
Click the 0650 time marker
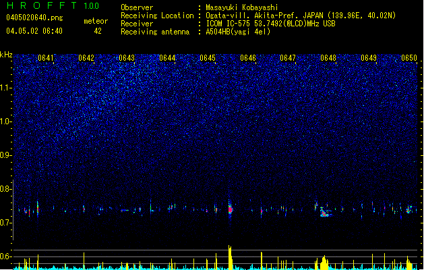click(409, 58)
